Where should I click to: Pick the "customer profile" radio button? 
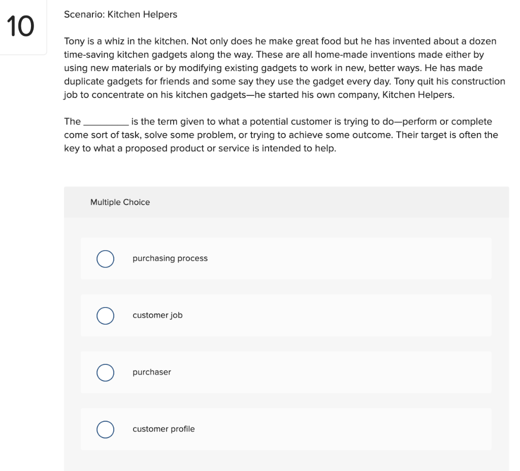[105, 429]
